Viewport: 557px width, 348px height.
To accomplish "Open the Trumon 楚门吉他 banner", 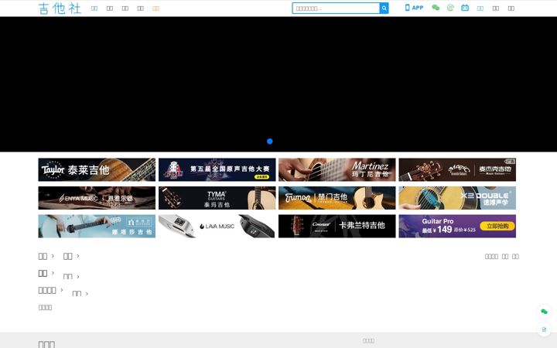I will tap(337, 198).
